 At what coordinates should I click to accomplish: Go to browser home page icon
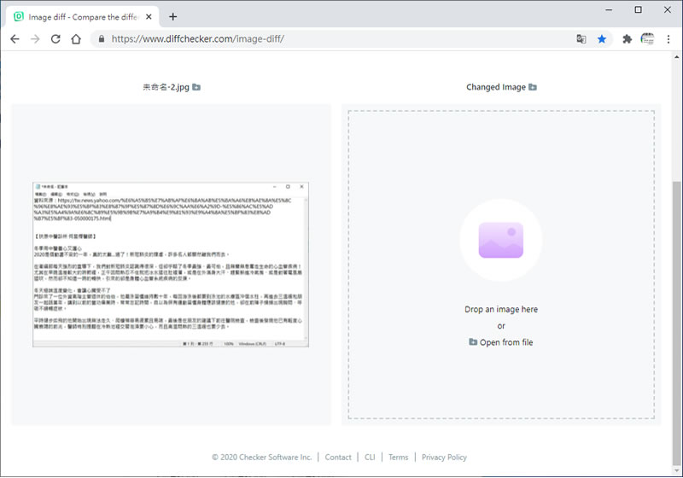pyautogui.click(x=76, y=39)
